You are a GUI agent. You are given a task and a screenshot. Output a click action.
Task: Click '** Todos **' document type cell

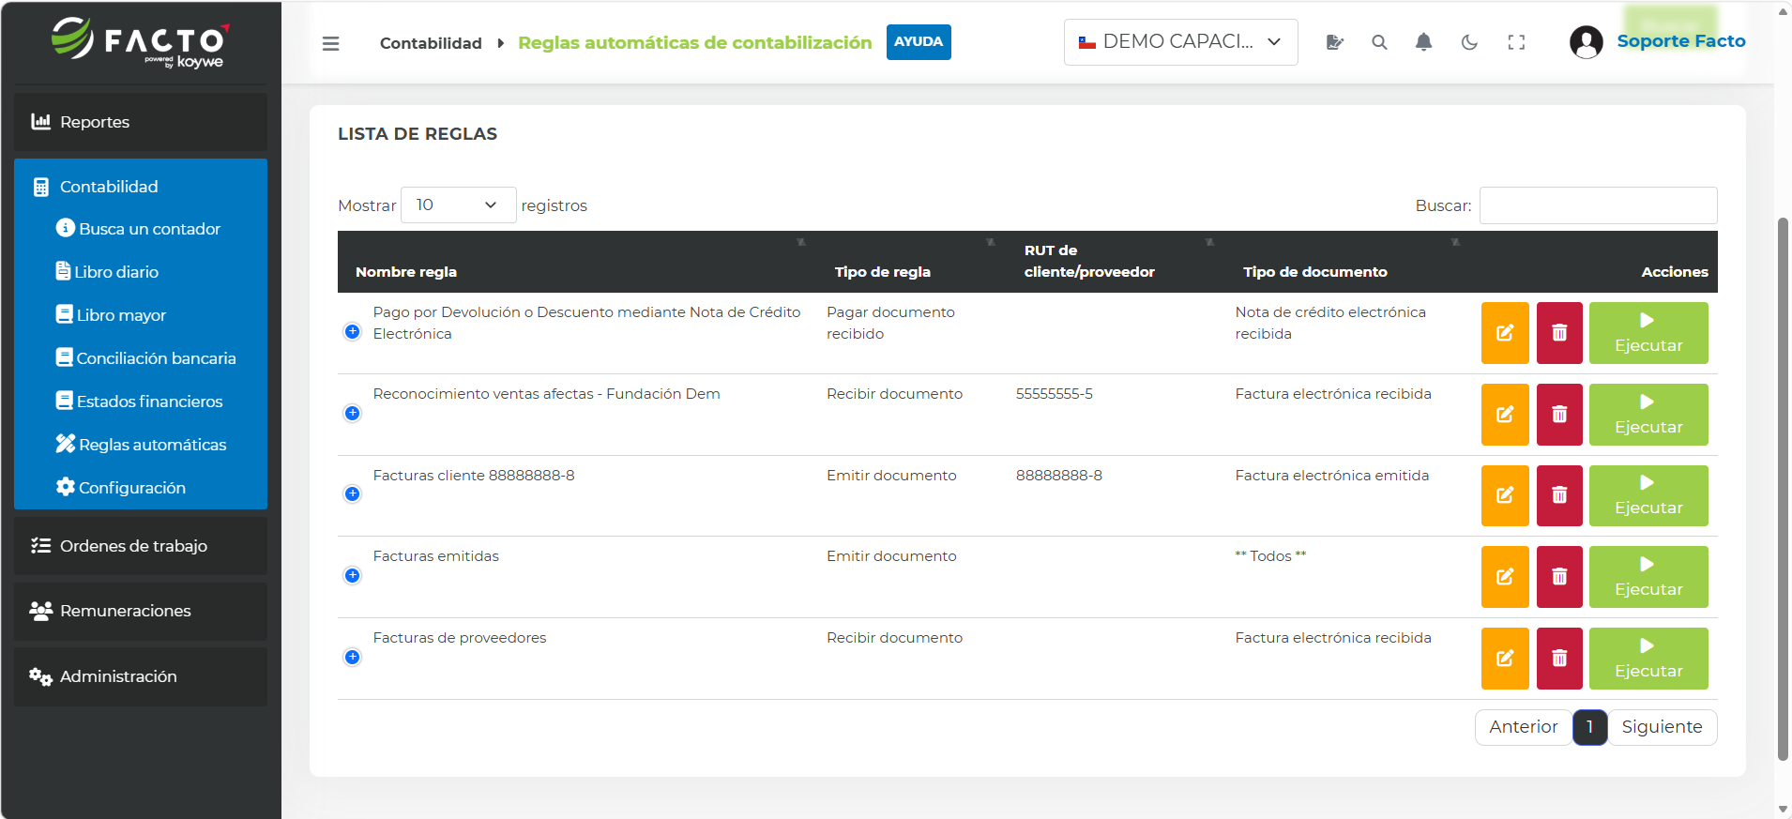tap(1270, 556)
